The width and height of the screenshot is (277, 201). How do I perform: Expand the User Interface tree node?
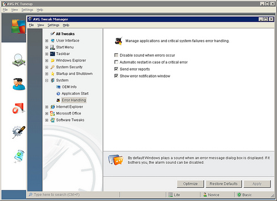(x=47, y=41)
